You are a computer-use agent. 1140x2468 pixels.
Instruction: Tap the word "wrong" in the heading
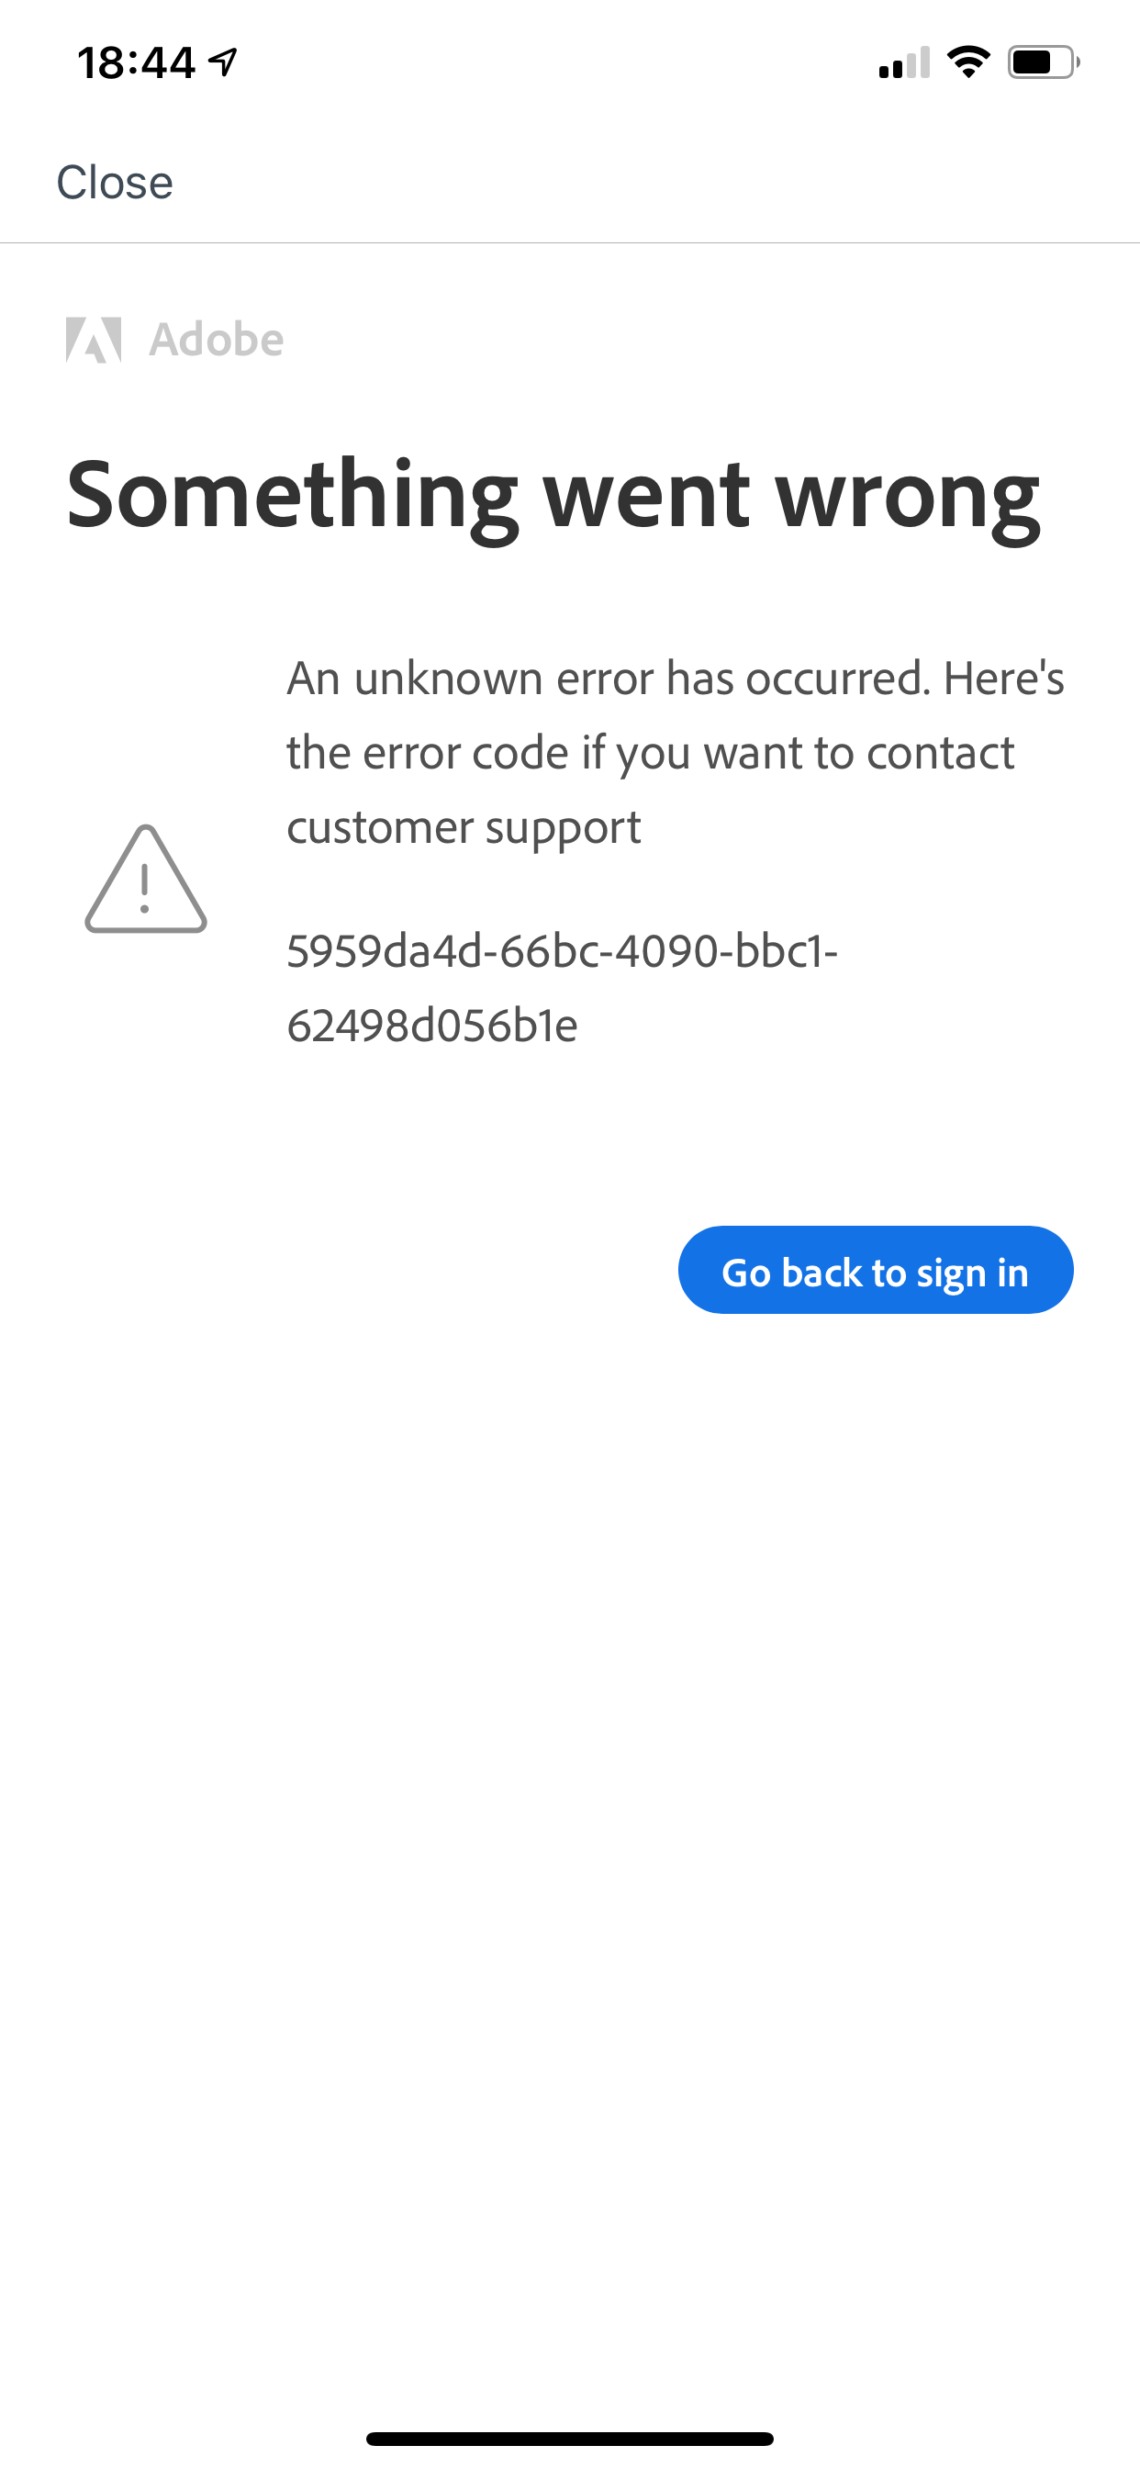(906, 495)
